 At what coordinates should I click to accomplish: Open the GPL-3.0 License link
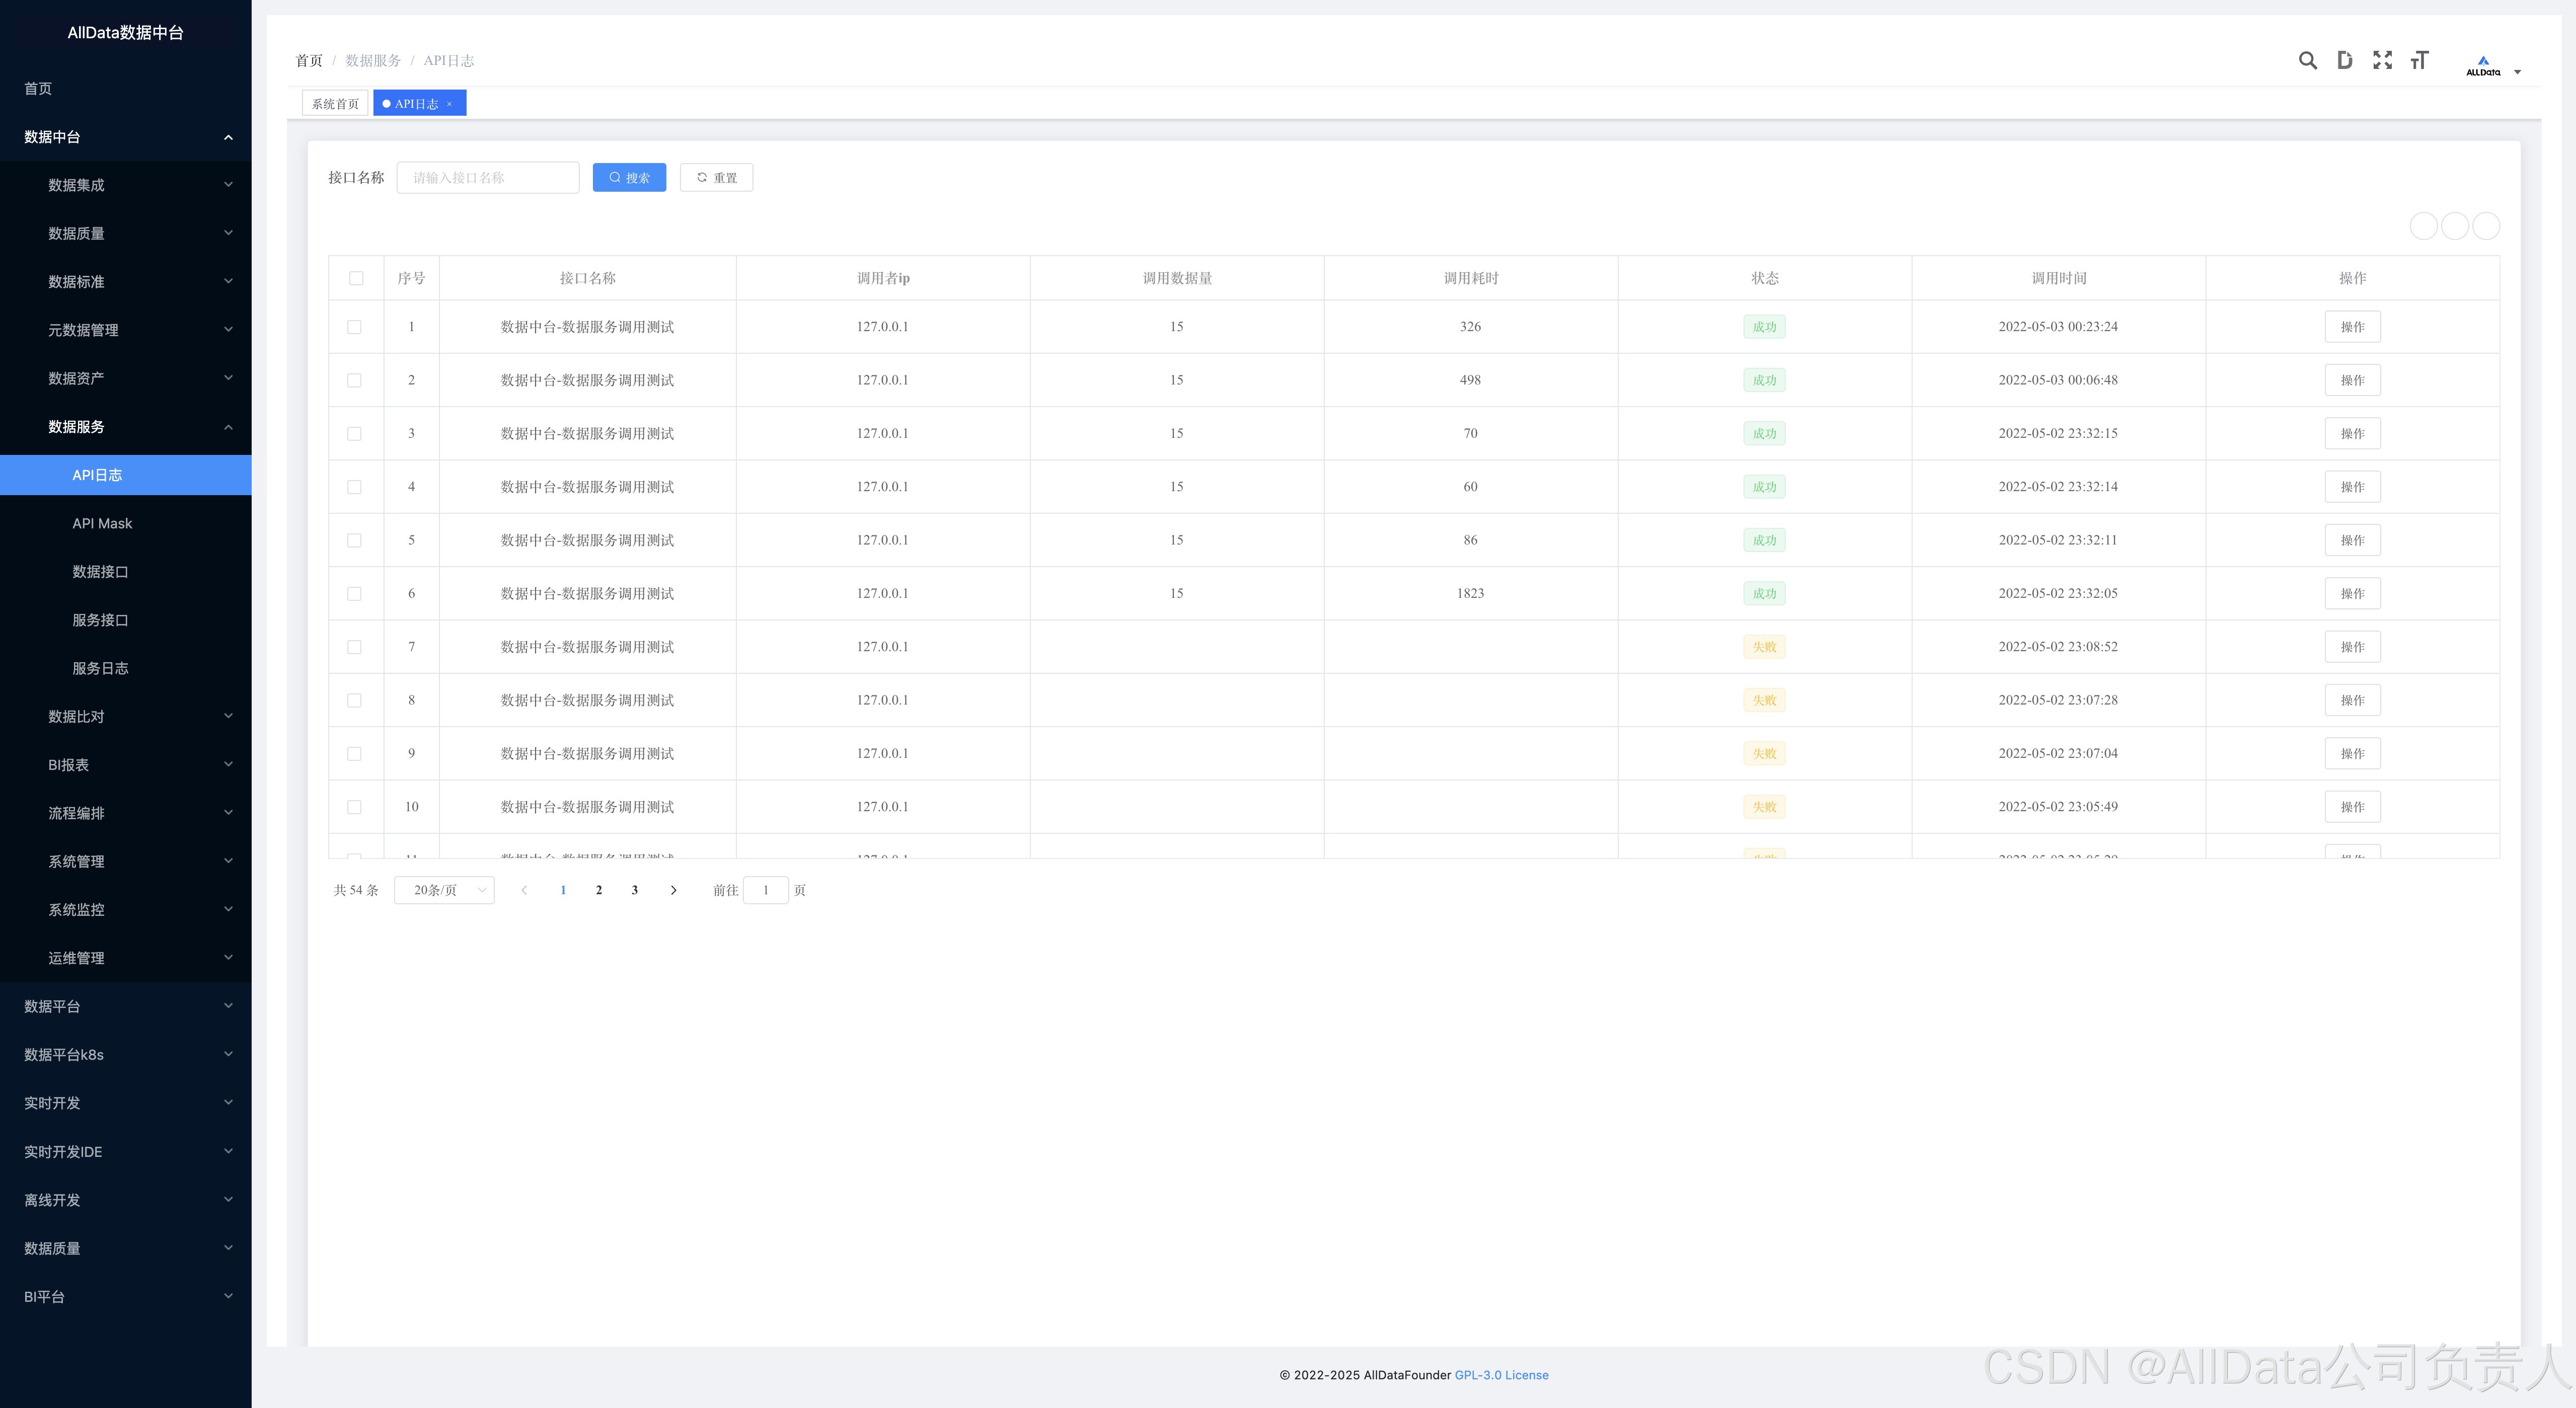(x=1501, y=1375)
